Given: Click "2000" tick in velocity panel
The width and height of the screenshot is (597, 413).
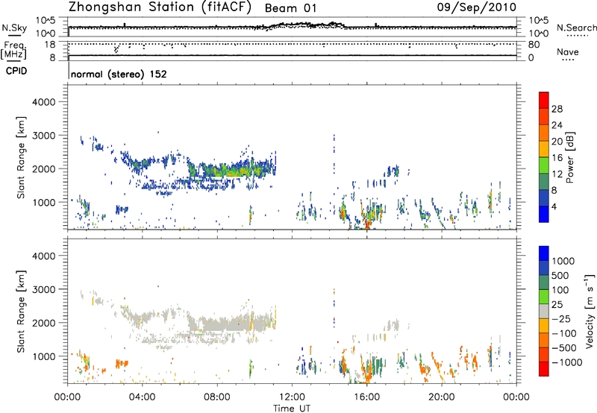Looking at the screenshot, I should click(44, 324).
